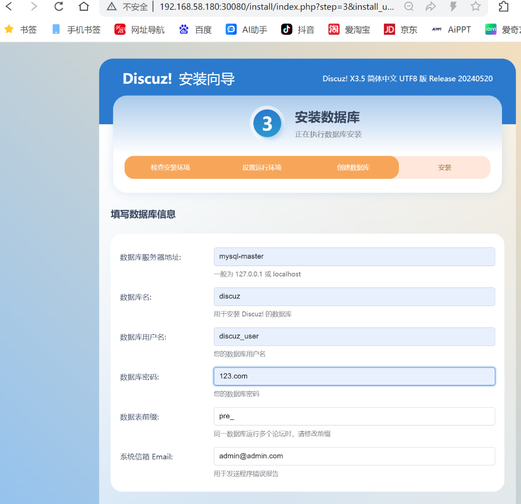
Task: Click the address bar URL
Action: click(277, 7)
